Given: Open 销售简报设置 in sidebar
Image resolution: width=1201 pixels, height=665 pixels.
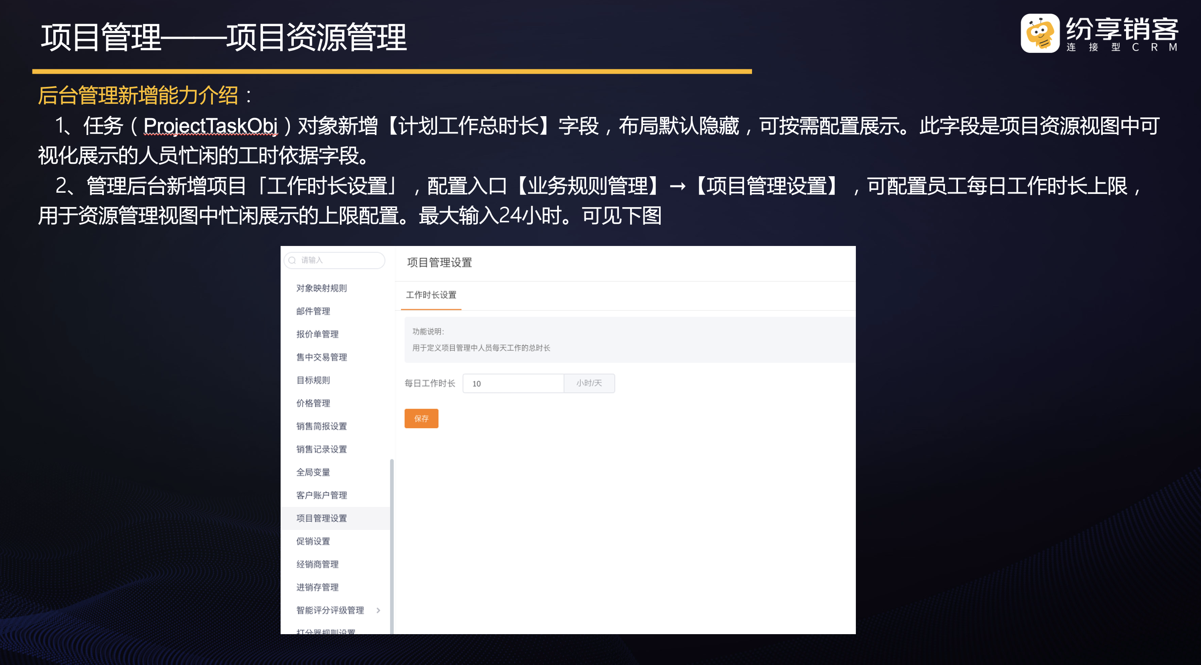Looking at the screenshot, I should pos(321,426).
